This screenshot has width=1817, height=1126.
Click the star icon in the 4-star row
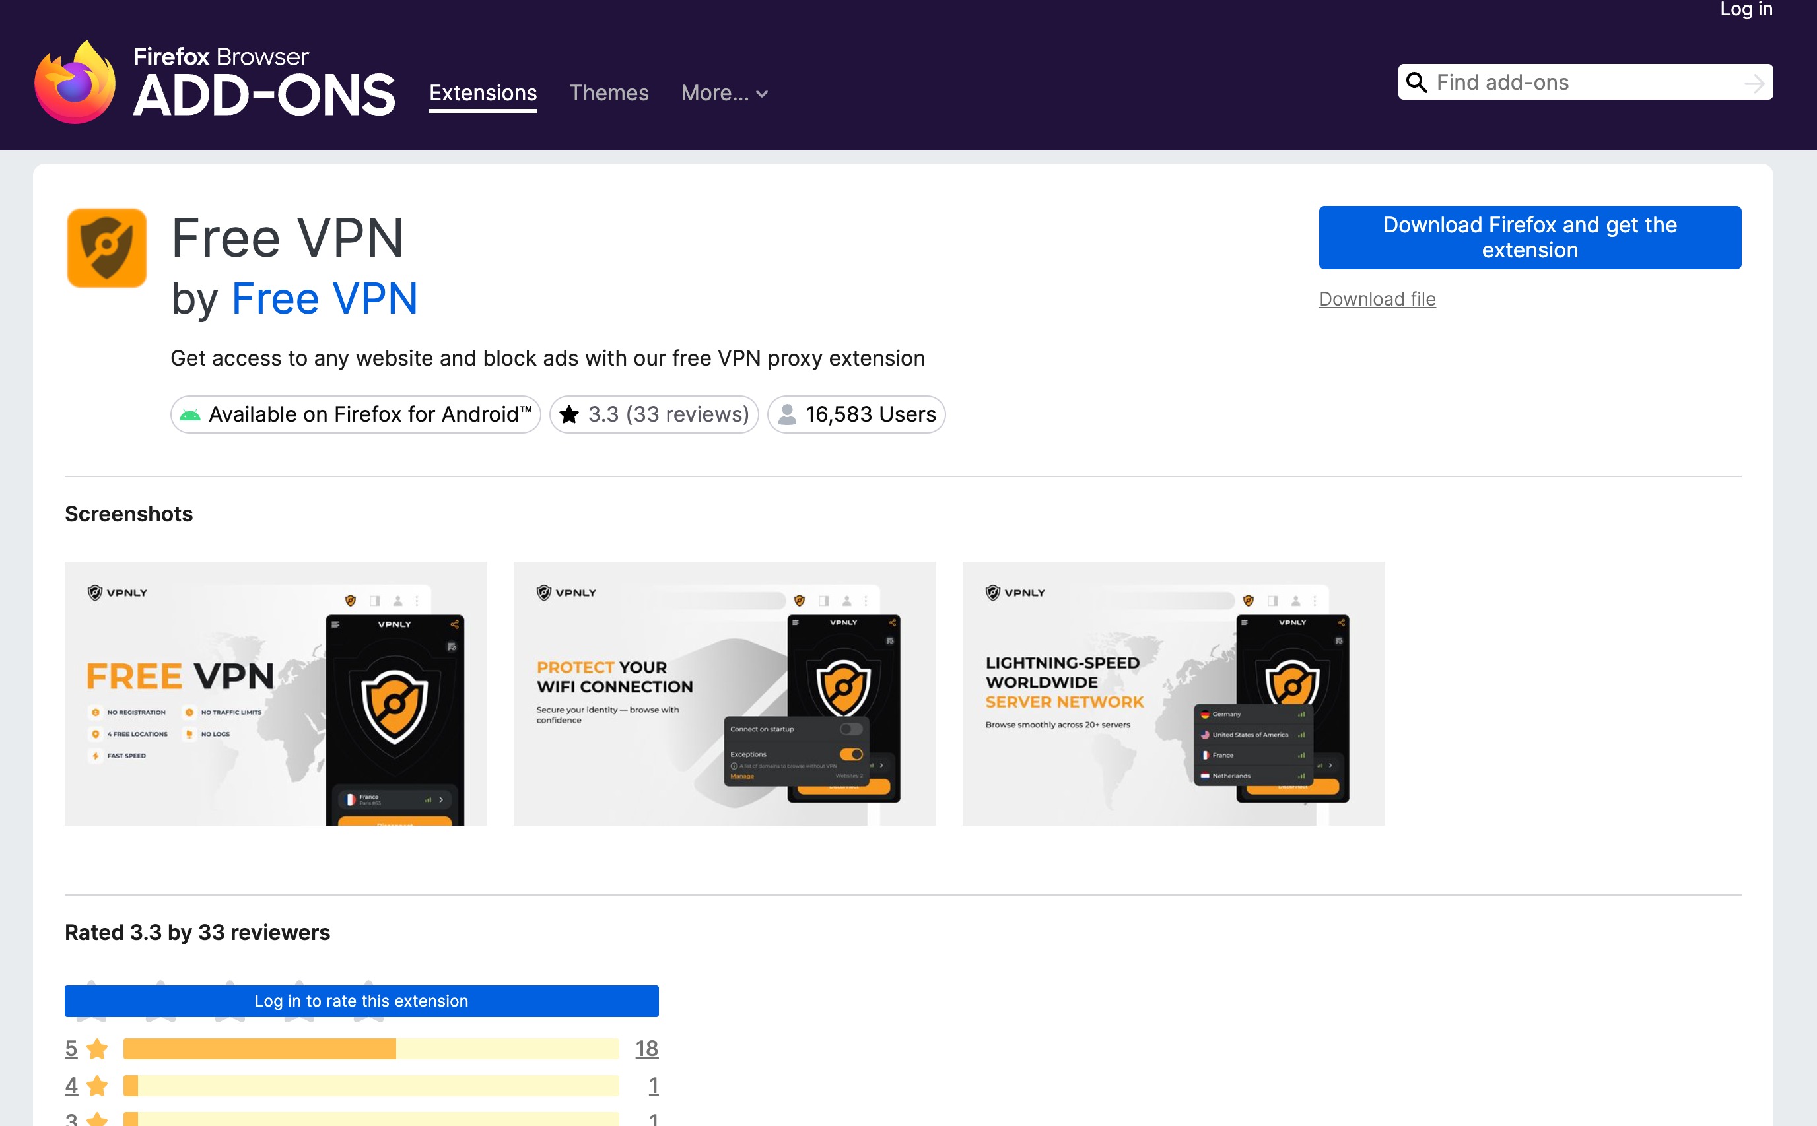[97, 1086]
